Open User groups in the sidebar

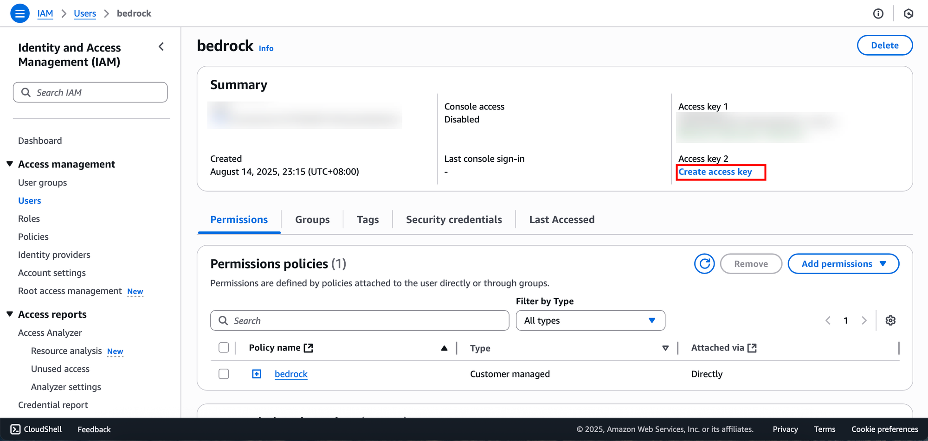[42, 183]
